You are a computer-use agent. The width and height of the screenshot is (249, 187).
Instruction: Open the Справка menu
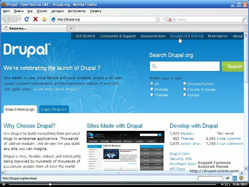[95, 11]
